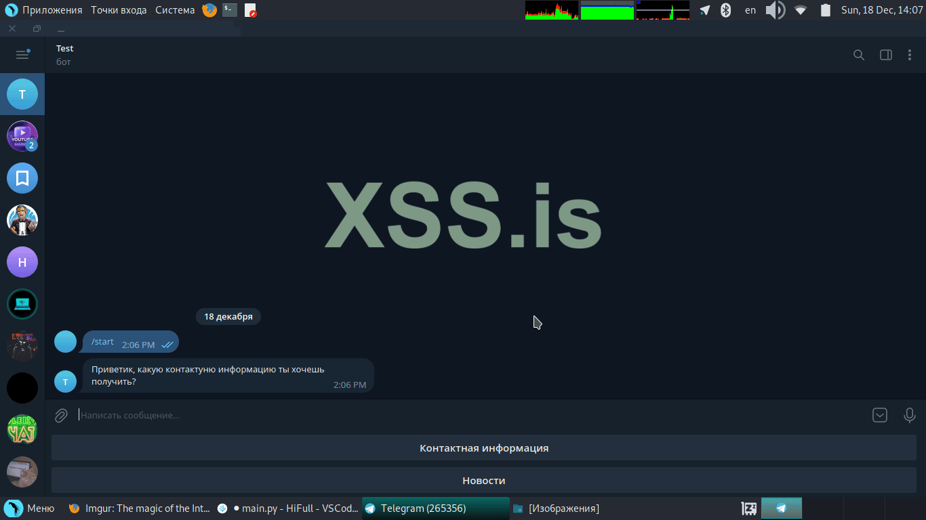The width and height of the screenshot is (926, 520).
Task: Click the battery status icon
Action: point(826,10)
